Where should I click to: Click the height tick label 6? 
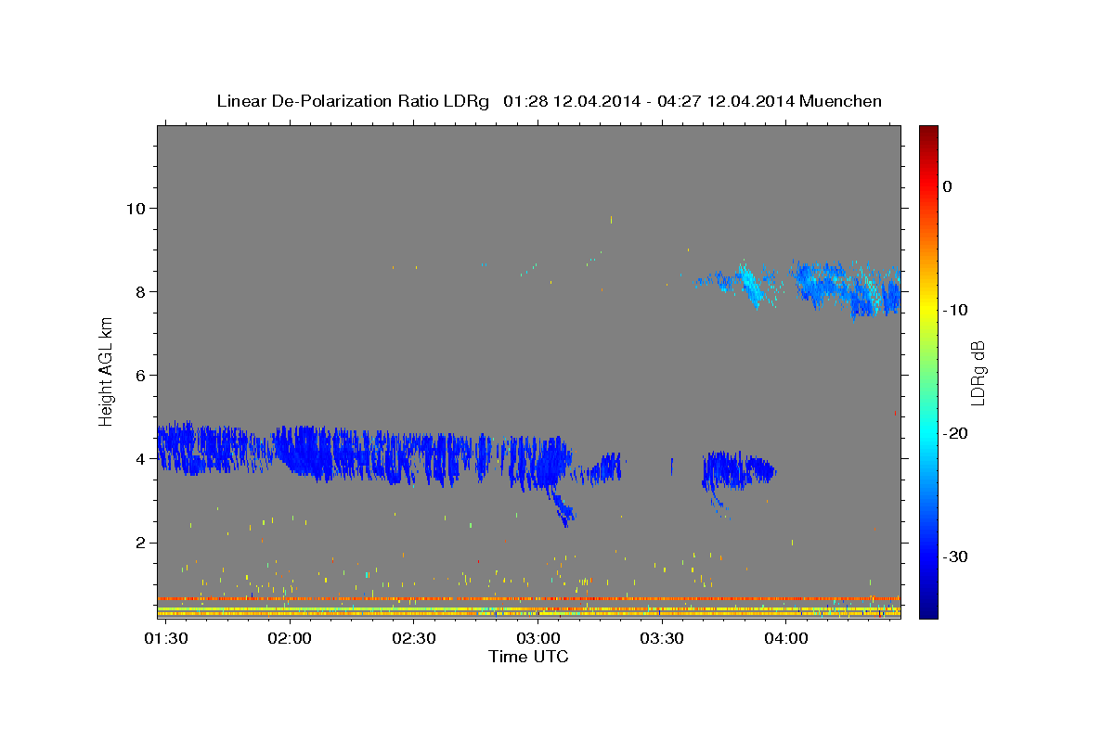(143, 375)
